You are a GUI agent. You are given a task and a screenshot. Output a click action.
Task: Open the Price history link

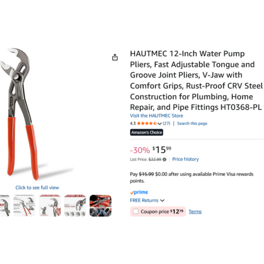click(x=185, y=159)
